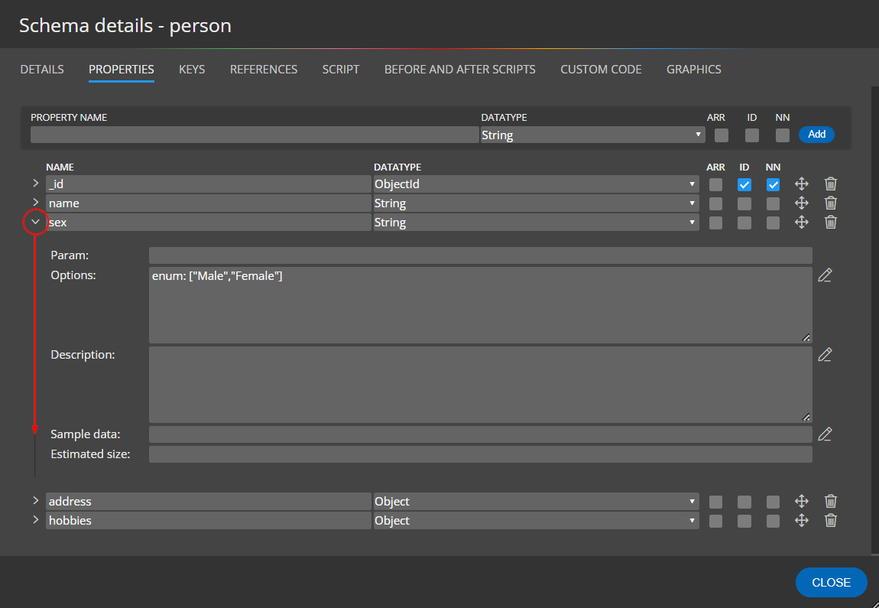Open the REFERENCES tab
879x608 pixels.
pyautogui.click(x=264, y=69)
